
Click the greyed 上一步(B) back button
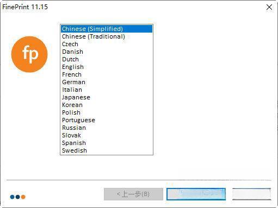(133, 194)
